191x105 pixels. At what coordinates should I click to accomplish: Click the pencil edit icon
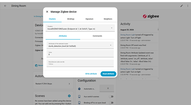[182, 6]
